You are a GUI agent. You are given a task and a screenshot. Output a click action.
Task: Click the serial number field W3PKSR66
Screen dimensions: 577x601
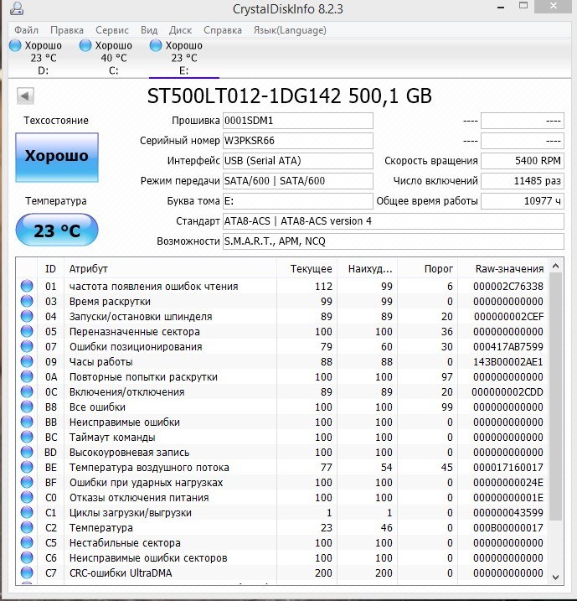(x=298, y=141)
